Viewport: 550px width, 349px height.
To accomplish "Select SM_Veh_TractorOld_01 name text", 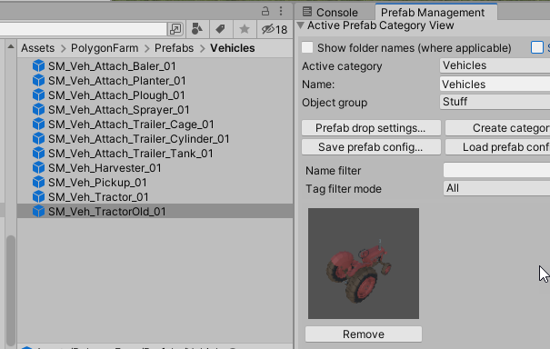I will [x=107, y=212].
